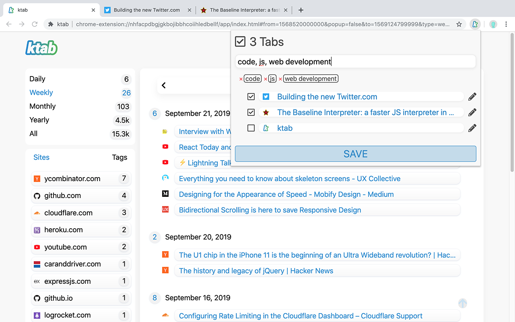The width and height of the screenshot is (515, 322).
Task: Select the Monthly view
Action: tap(43, 106)
